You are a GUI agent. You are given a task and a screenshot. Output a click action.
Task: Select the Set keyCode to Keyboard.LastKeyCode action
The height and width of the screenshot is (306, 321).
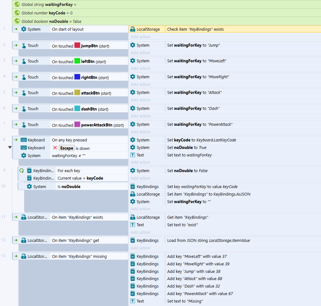(201, 140)
